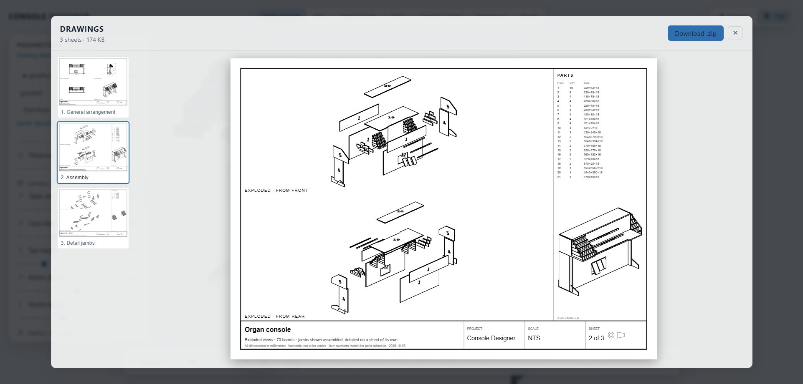803x384 pixels.
Task: Click the 'Organ console' drawing title
Action: (268, 329)
